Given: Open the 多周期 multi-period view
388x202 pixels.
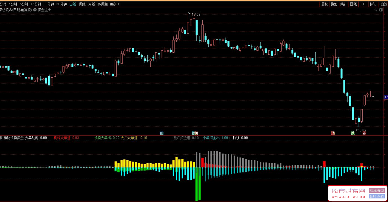Looking at the screenshot, I should [102, 4].
